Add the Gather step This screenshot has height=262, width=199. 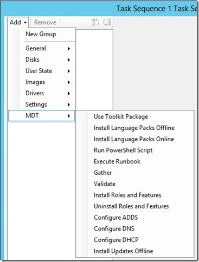[x=134, y=173]
